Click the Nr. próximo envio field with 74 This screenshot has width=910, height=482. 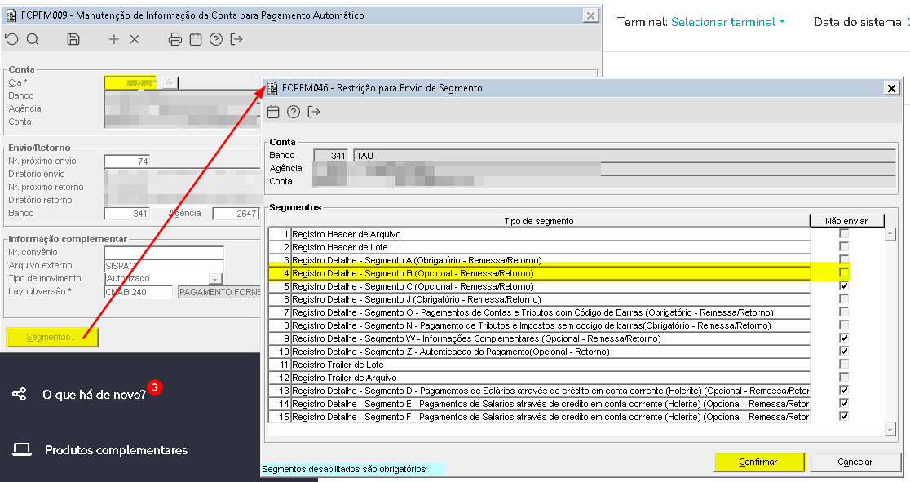(x=127, y=161)
